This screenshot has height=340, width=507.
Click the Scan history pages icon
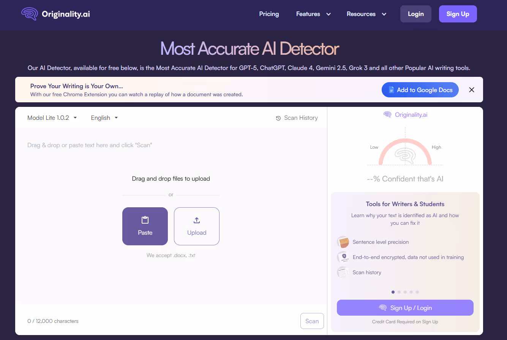tap(343, 272)
